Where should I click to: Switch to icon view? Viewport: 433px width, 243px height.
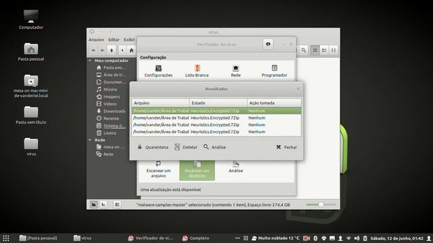(x=315, y=50)
